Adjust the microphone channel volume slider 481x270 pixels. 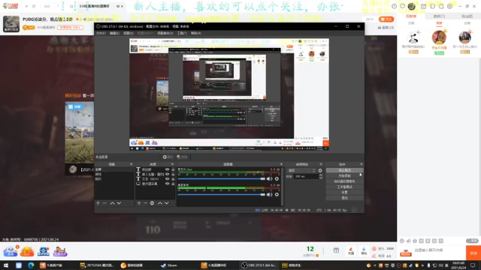coord(221,178)
